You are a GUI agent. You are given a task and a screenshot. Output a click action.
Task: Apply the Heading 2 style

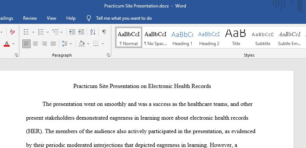(x=209, y=37)
